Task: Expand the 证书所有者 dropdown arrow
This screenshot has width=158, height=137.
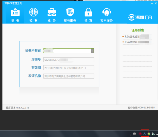Action: click(x=92, y=51)
